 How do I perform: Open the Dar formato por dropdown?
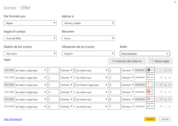pos(30,23)
